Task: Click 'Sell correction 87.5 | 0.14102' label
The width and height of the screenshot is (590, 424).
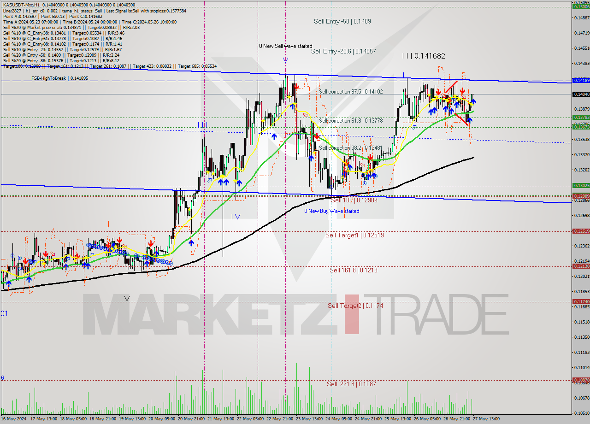Action: 351,92
